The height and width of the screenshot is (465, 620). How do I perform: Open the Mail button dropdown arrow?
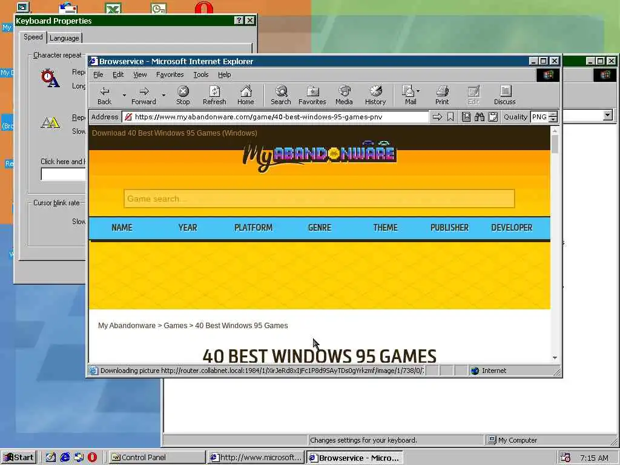[x=418, y=91]
